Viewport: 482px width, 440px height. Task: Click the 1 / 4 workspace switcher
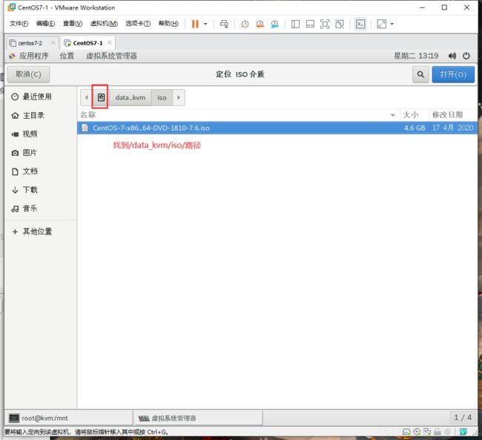click(463, 418)
